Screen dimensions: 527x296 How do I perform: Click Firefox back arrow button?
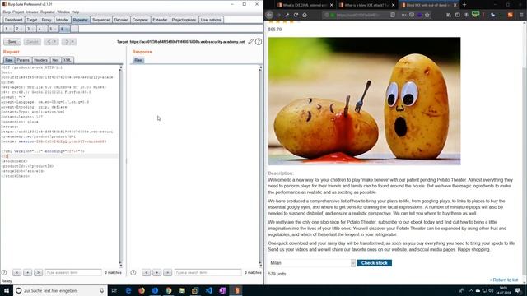(269, 15)
